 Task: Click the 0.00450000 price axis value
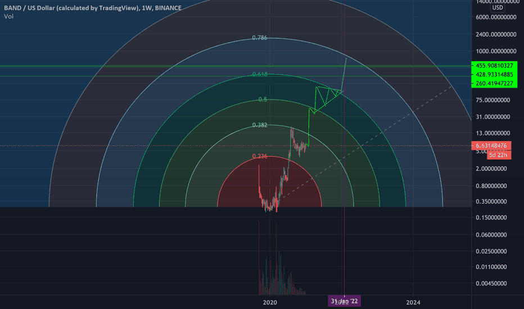[491, 283]
